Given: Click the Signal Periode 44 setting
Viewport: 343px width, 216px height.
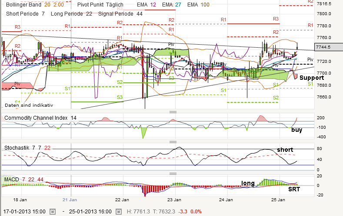Looking at the screenshot, I should tap(120, 14).
